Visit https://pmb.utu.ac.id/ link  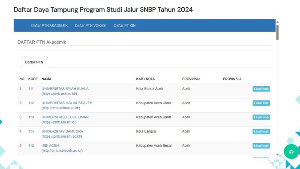pos(59,122)
